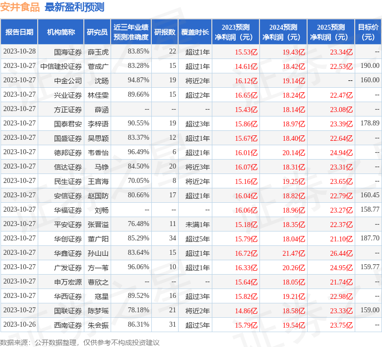
Task: Click target price 160.00
Action: [x=370, y=80]
